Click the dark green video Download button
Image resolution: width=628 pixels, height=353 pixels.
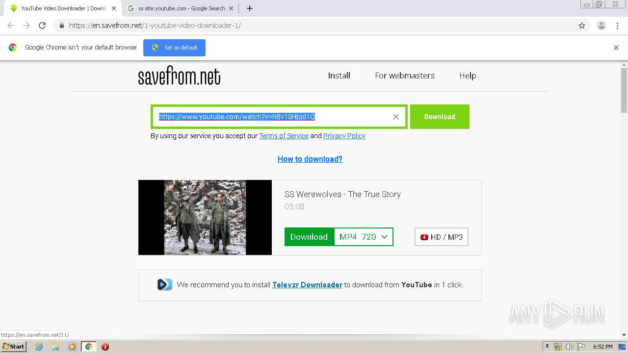coord(309,237)
